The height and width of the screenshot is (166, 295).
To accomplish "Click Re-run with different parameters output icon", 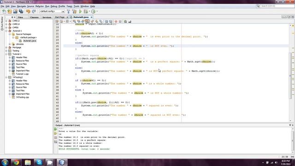I will pyautogui.click(x=55, y=133).
